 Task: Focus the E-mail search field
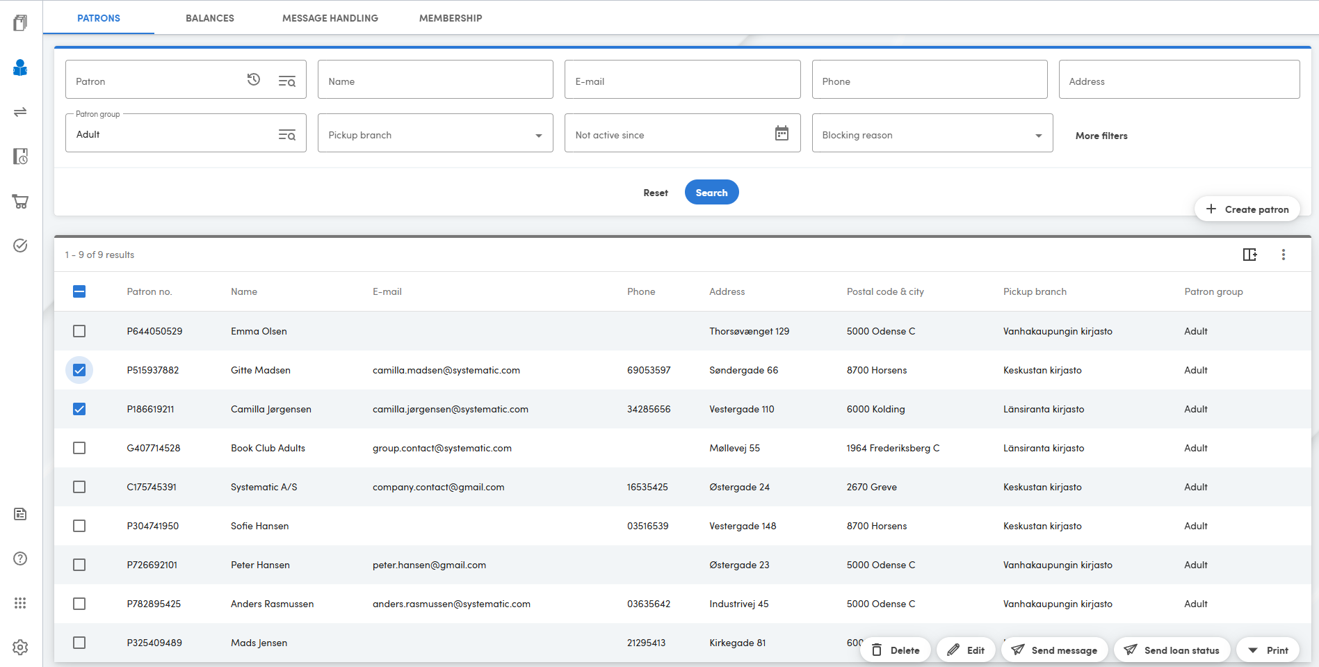pyautogui.click(x=682, y=79)
